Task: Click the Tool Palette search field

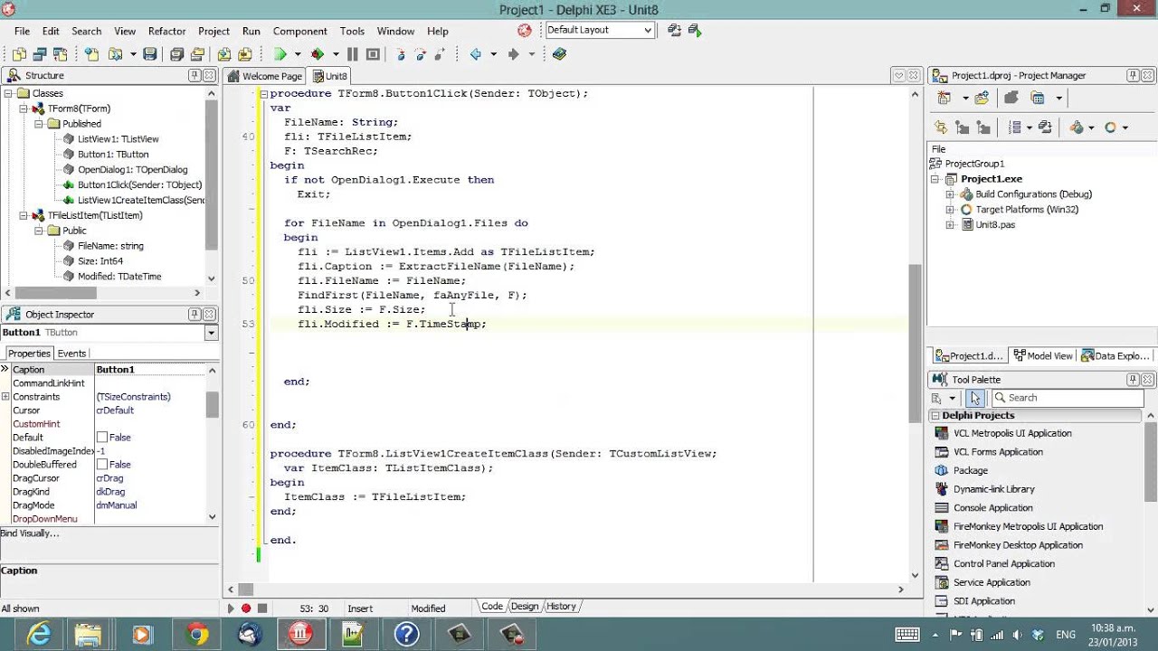Action: (x=1068, y=398)
